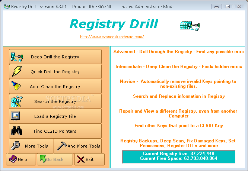Start Deep Drill the Registry
Image resolution: width=248 pixels, height=171 pixels.
tap(55, 57)
